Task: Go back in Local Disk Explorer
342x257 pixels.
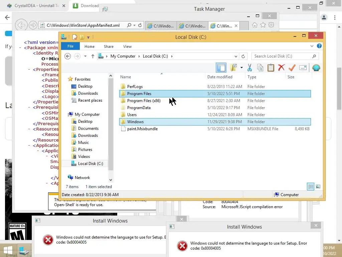Action: 67,56
